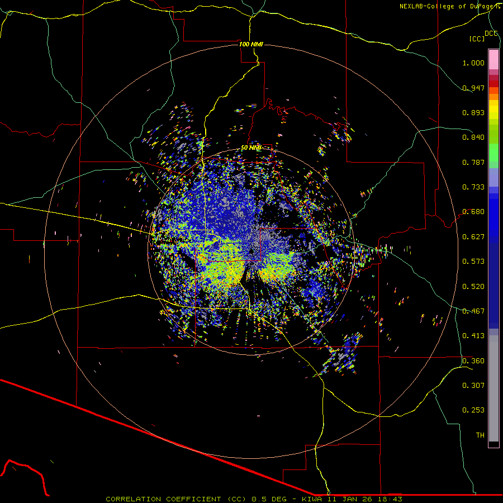Click the 0.520 scale label

tap(473, 287)
